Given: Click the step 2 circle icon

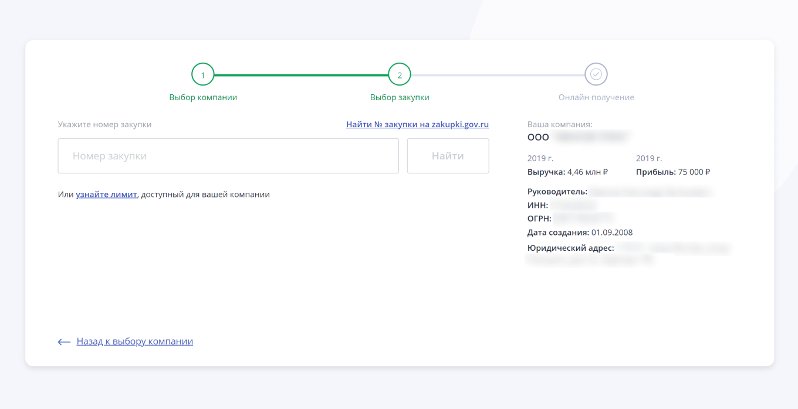Looking at the screenshot, I should [x=400, y=75].
